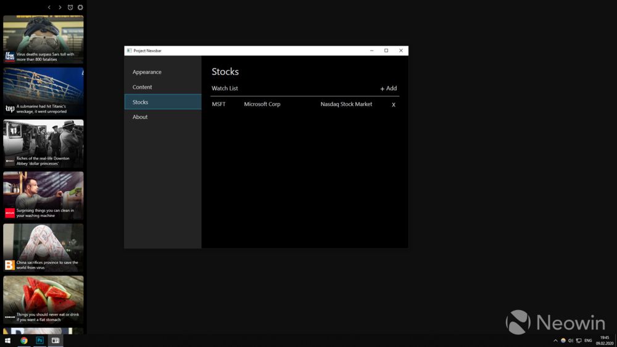Open Photoshop from the taskbar
617x347 pixels.
click(39, 341)
